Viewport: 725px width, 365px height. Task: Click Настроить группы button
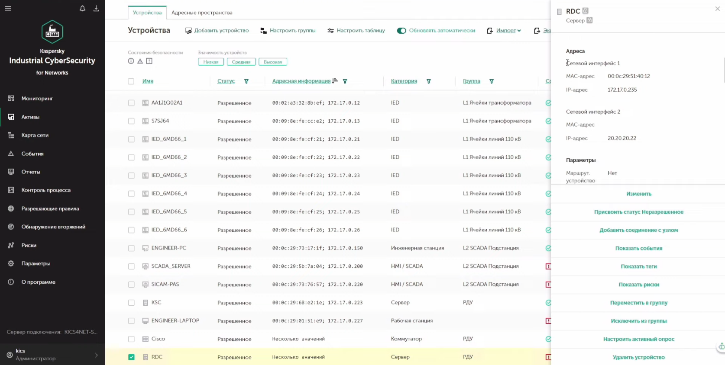(x=288, y=31)
